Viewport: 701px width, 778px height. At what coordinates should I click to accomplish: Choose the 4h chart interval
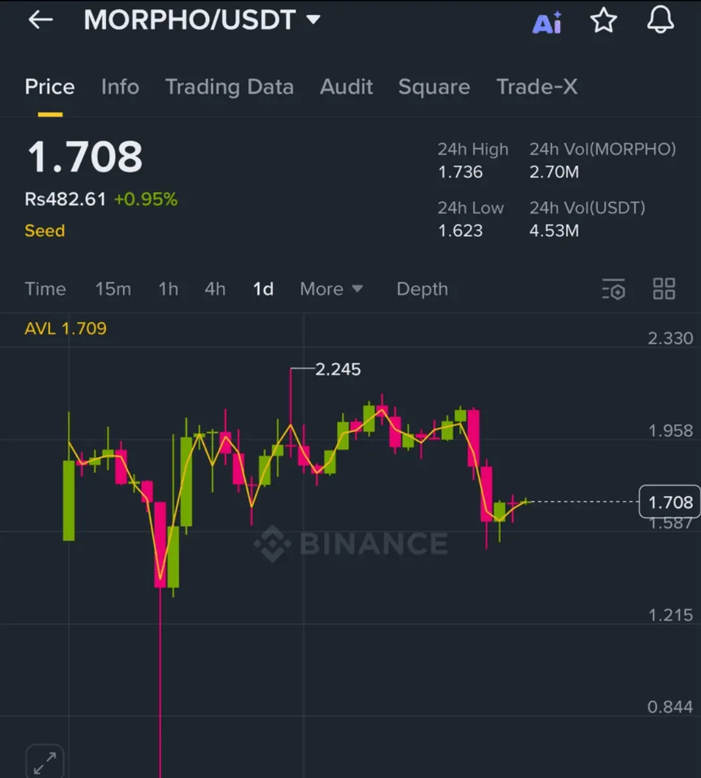[215, 289]
